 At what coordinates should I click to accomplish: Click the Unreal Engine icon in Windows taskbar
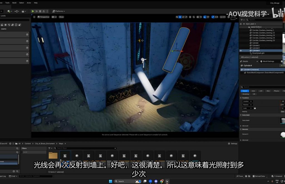coord(167,181)
